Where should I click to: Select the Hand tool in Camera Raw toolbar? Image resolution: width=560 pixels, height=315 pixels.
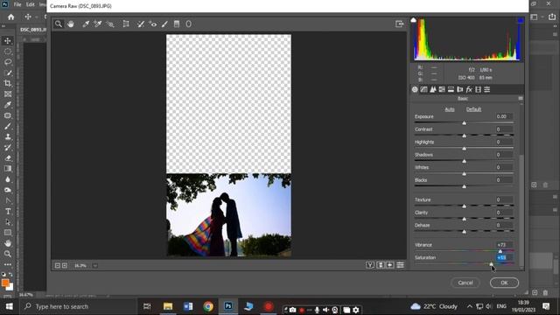pos(71,24)
